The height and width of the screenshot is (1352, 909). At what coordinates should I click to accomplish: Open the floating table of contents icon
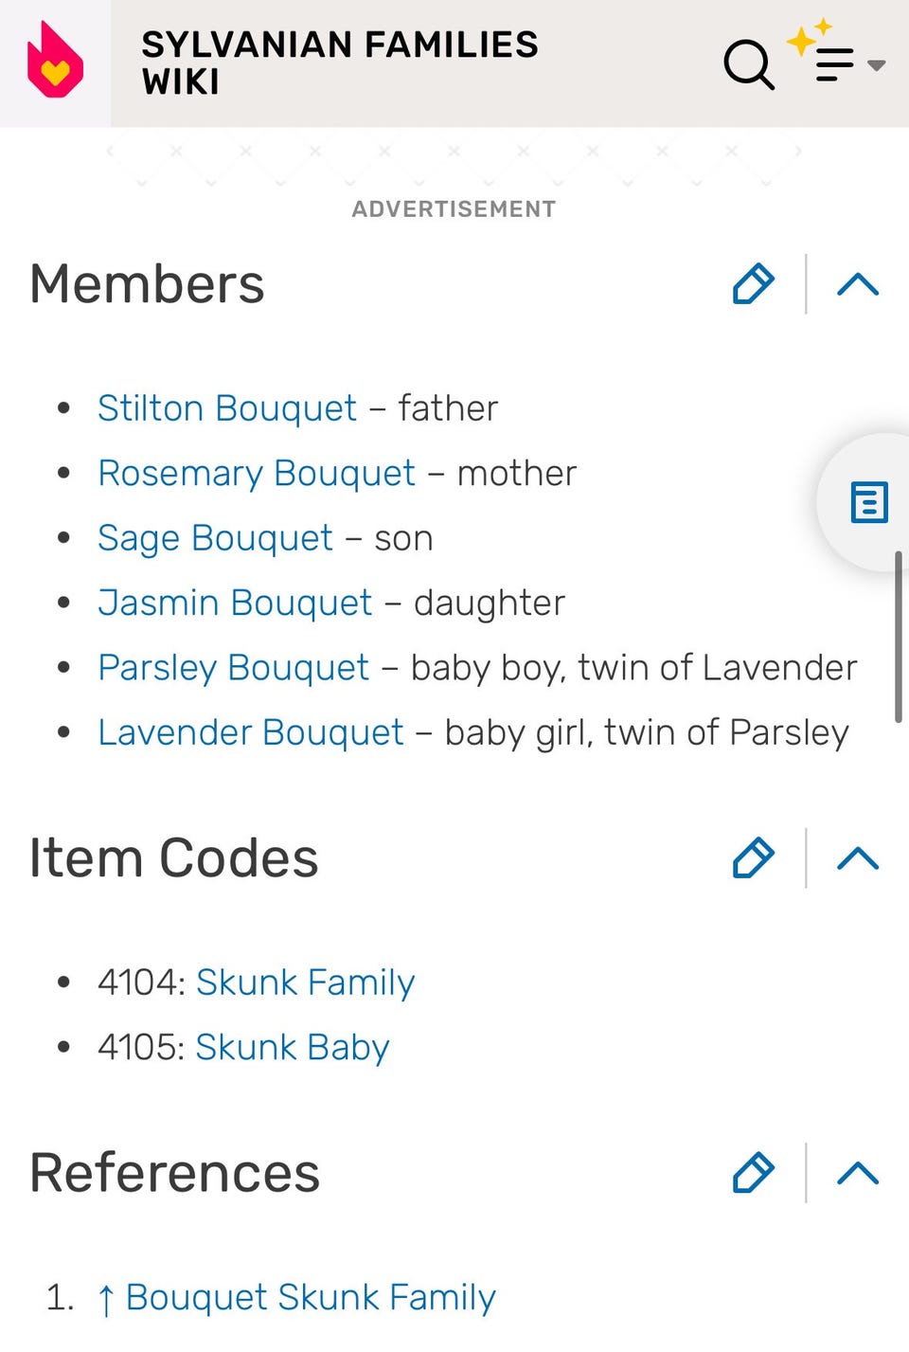(x=869, y=502)
